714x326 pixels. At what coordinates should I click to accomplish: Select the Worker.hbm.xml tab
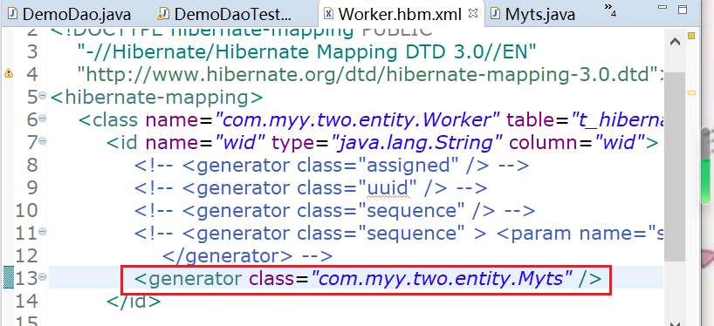(400, 14)
